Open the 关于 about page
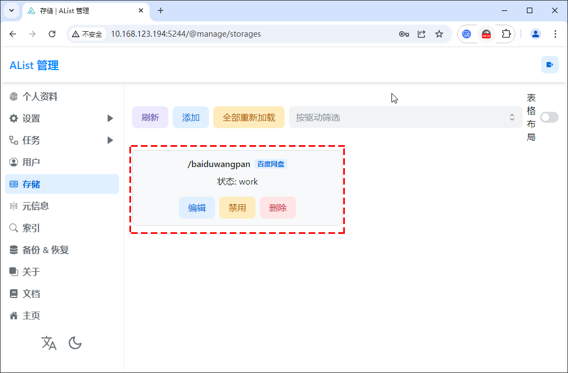This screenshot has width=568, height=373. point(62,272)
